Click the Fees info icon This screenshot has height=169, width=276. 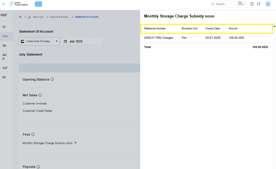pyautogui.click(x=33, y=134)
